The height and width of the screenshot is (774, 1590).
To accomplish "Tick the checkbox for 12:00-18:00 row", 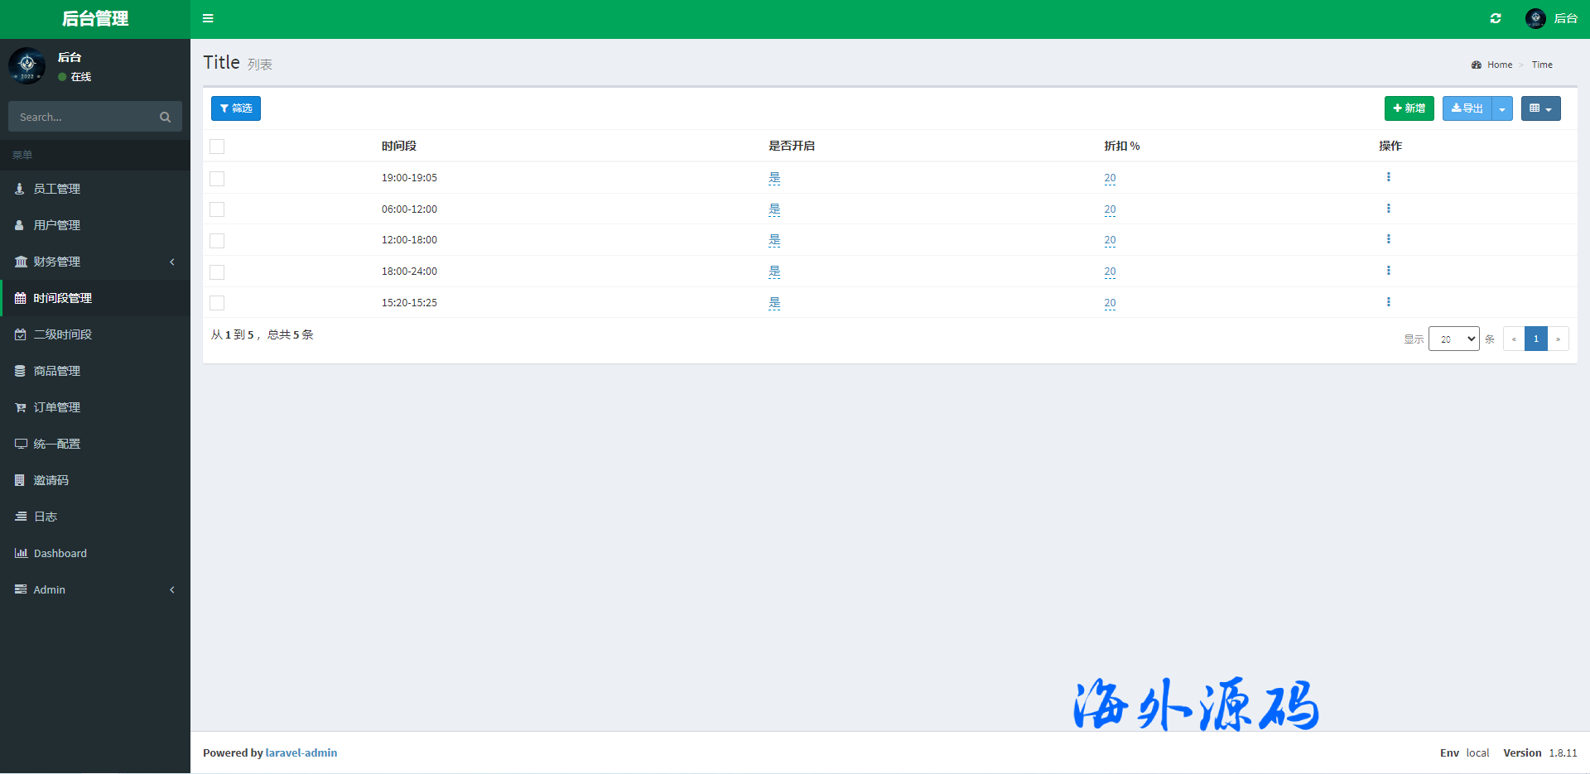I will coord(217,241).
